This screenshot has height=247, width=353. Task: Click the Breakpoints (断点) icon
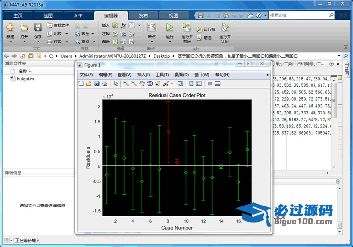(x=152, y=27)
